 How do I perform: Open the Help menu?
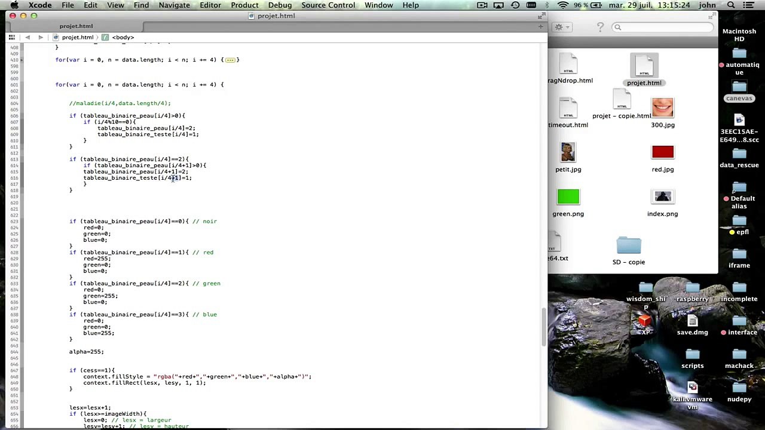click(x=411, y=5)
